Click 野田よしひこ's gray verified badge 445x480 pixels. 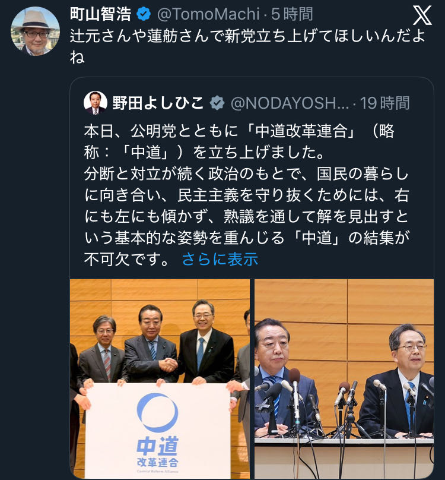point(217,103)
